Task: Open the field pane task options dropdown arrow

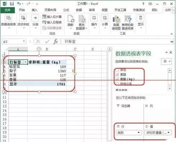Action: coord(166,52)
